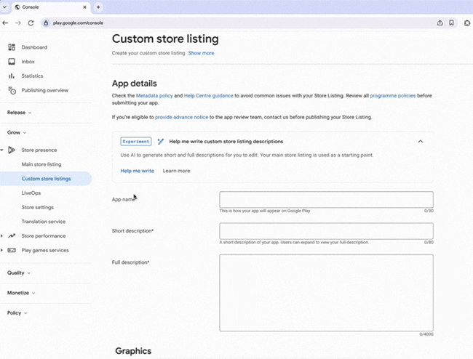Screen dimensions: 473x359
Task: Click the Store presence play icon
Action: coord(12,150)
